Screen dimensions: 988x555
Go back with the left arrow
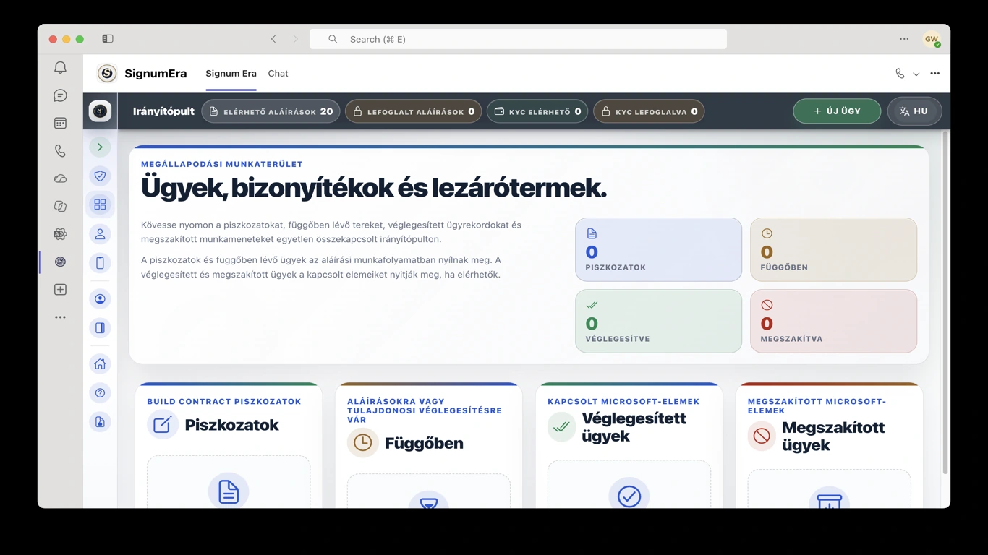tap(273, 39)
